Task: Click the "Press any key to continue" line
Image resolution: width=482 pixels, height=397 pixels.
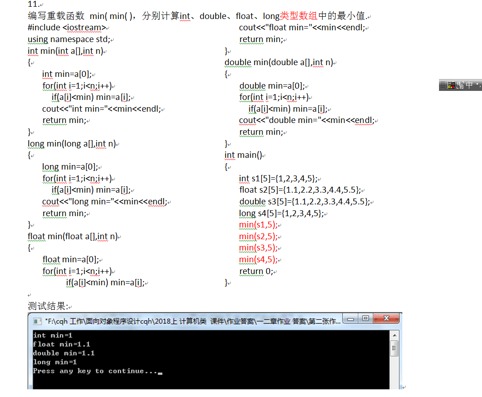Action: (x=95, y=371)
